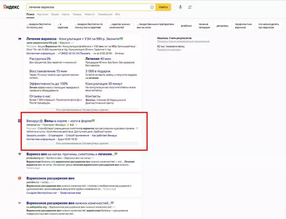The image size is (286, 219).
Task: Click the Венарус favicon
Action: coord(20,121)
